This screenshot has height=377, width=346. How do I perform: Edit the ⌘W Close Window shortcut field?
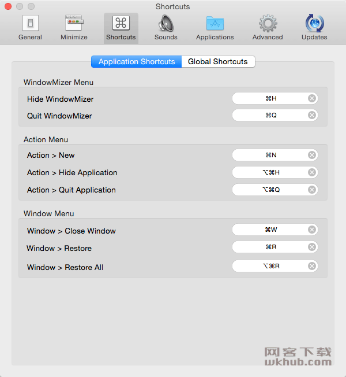pyautogui.click(x=275, y=230)
